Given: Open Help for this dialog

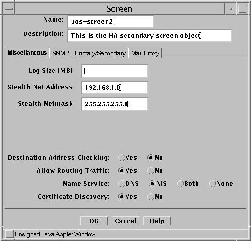Looking at the screenshot, I should pos(157,221).
